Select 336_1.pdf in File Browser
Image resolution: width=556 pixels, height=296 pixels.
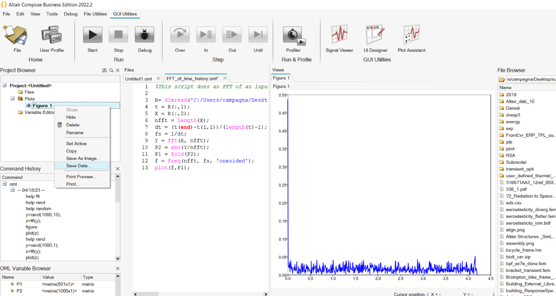(516, 189)
